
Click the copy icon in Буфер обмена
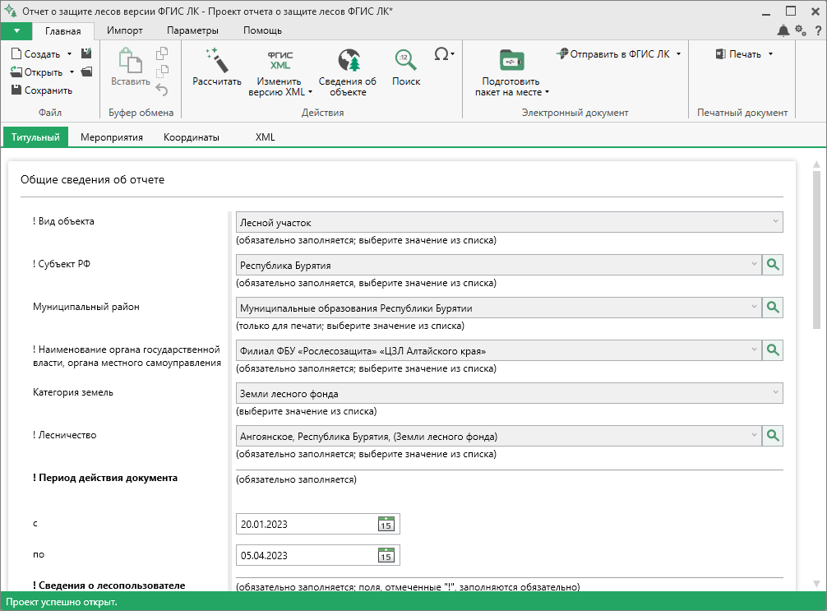[x=162, y=53]
